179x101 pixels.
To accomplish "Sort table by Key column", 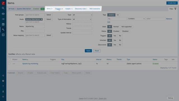I will 63,59.
